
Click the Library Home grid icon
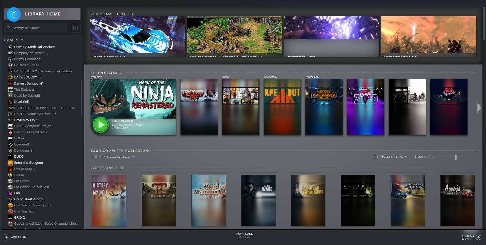pyautogui.click(x=14, y=14)
